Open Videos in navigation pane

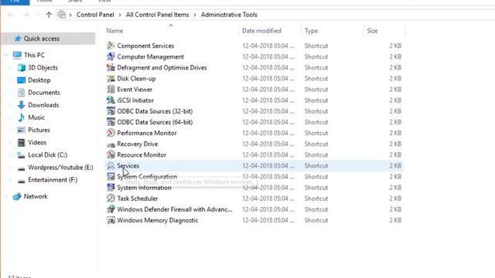click(x=37, y=142)
